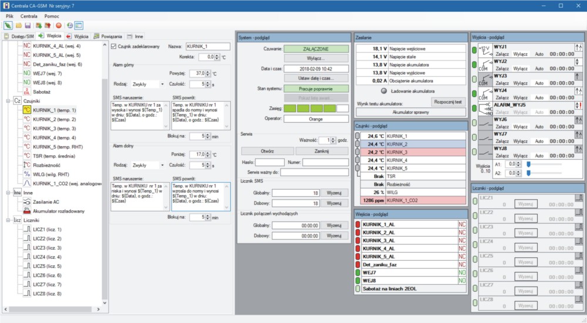
Task: Click the open folder toolbar icon
Action: pyautogui.click(x=19, y=26)
